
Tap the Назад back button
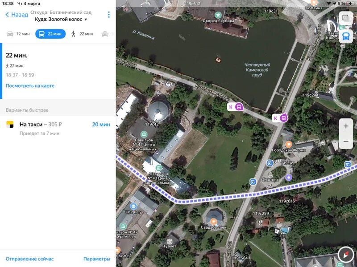[x=17, y=15]
